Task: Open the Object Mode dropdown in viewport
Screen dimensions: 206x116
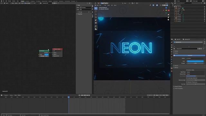Action: click(x=99, y=5)
